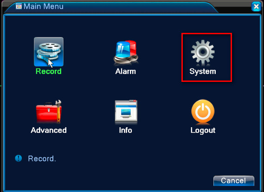
Task: Click the "Record." status hint text
Action: pyautogui.click(x=42, y=159)
